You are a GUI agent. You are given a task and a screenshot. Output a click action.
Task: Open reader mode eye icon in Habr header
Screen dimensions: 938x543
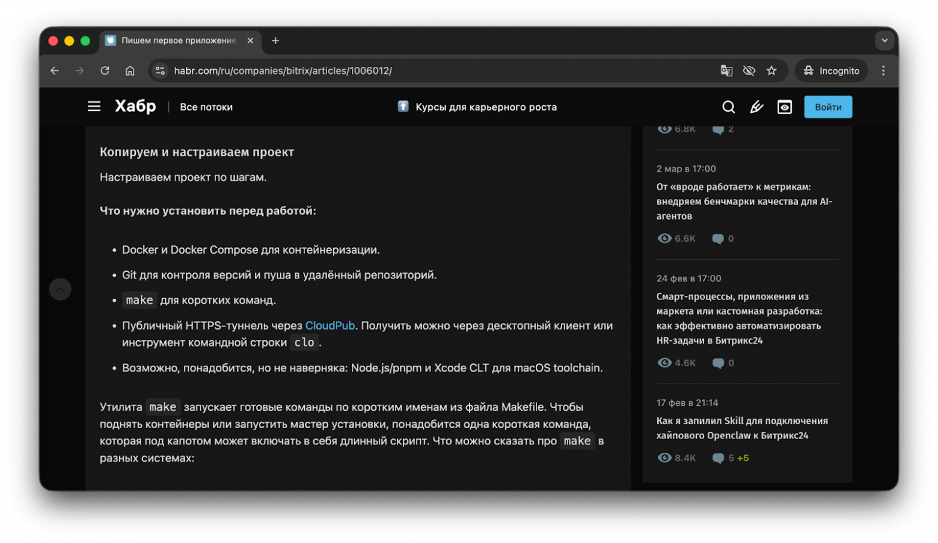[x=785, y=106]
